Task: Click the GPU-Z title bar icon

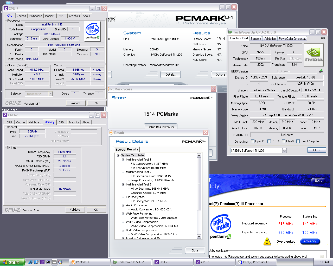Action: click(x=230, y=32)
